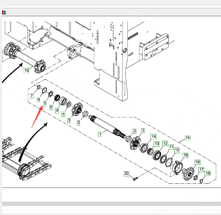Click part number label 17

(201, 170)
